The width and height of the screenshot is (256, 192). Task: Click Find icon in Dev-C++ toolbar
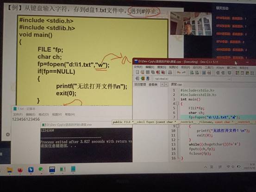pyautogui.click(x=192, y=73)
